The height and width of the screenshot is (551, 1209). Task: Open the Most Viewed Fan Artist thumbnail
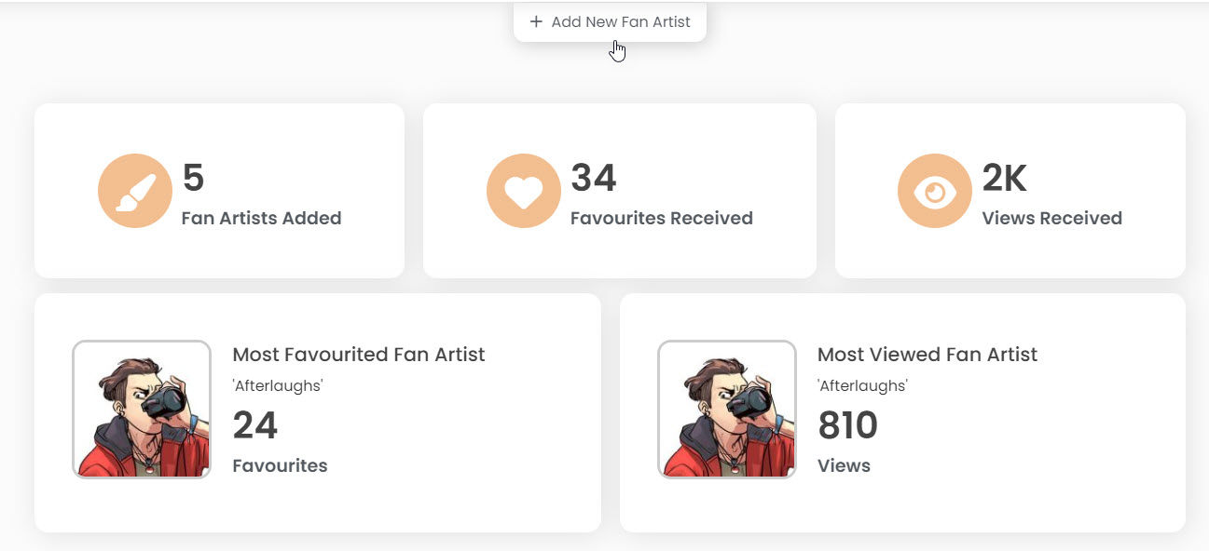tap(727, 410)
